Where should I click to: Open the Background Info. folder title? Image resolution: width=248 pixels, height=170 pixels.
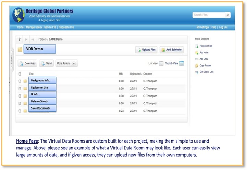(x=43, y=80)
